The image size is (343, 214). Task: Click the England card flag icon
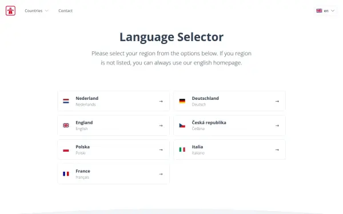[66, 125]
